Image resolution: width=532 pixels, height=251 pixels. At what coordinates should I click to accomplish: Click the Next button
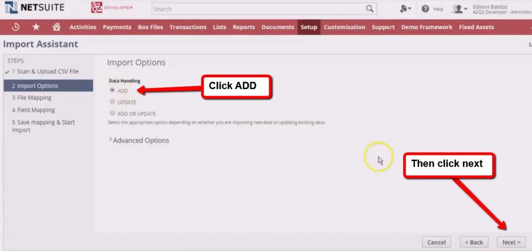click(x=511, y=242)
